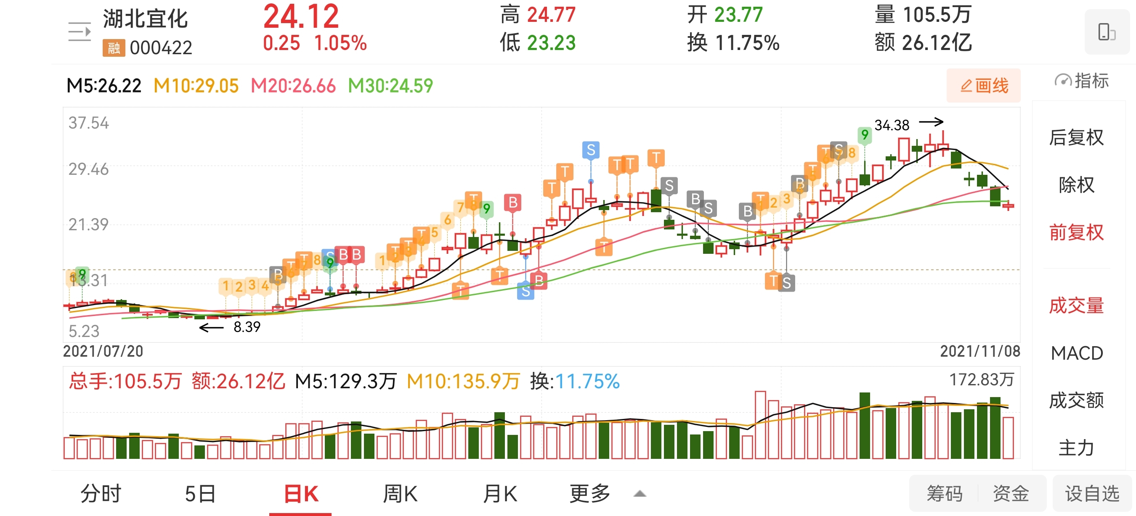Select 前复权 adjustment mode

(1076, 232)
